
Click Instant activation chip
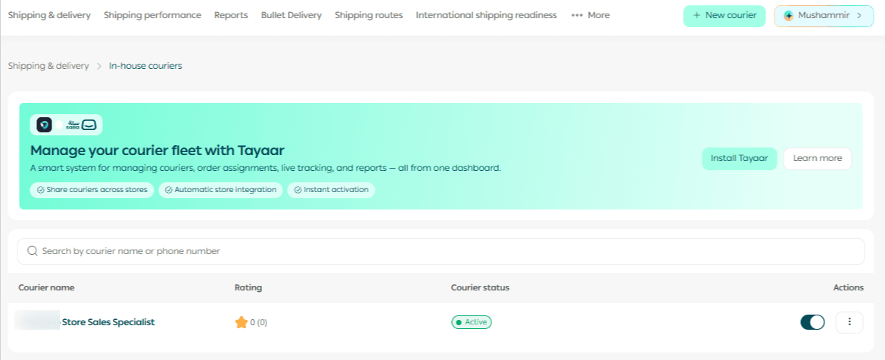click(x=332, y=190)
